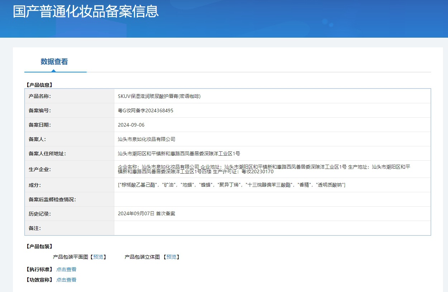The width and height of the screenshot is (448, 292).
Task: Click the 【功效宣称】 label
Action: (x=39, y=280)
